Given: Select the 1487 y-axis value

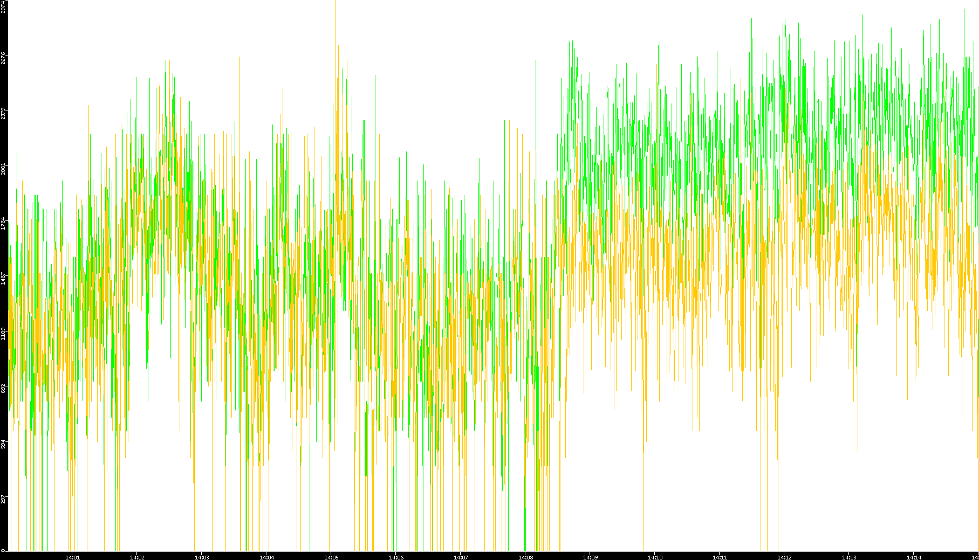Looking at the screenshot, I should (3, 278).
